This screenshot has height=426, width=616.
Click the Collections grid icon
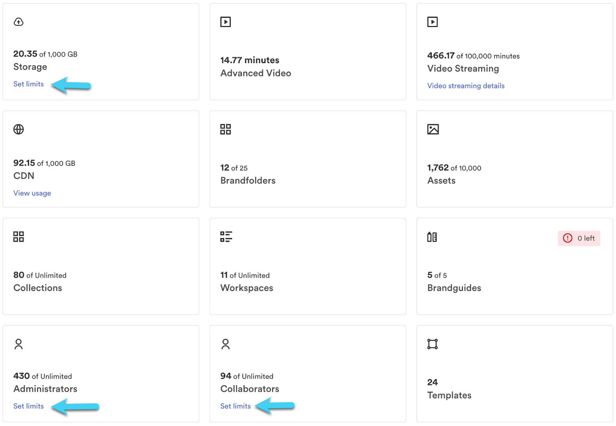point(18,237)
